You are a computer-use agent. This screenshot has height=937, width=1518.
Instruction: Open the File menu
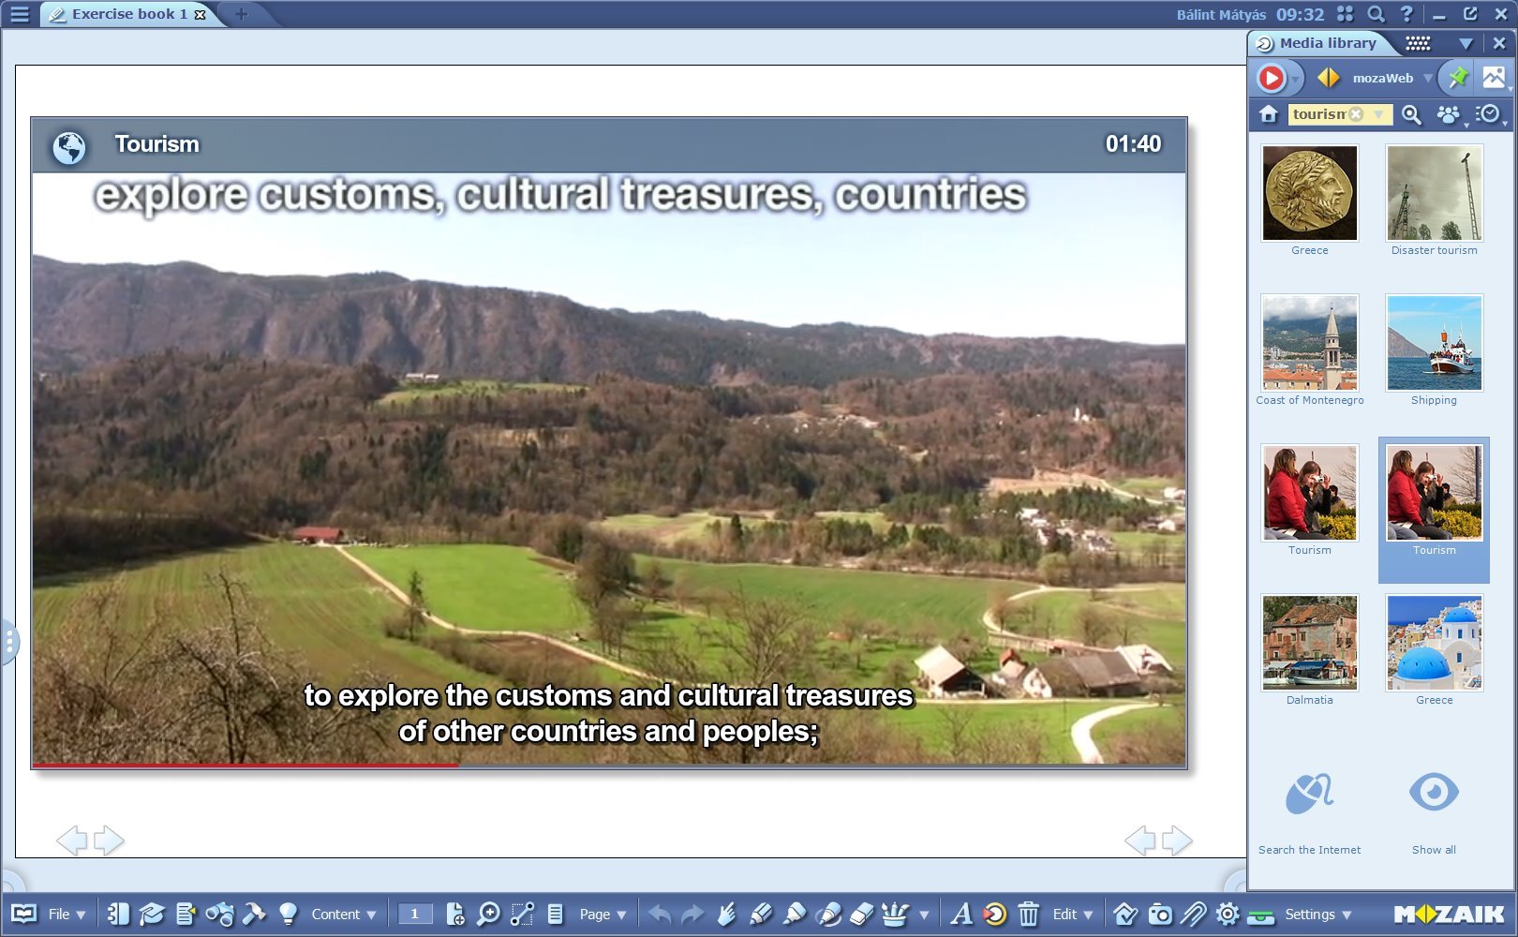point(66,914)
